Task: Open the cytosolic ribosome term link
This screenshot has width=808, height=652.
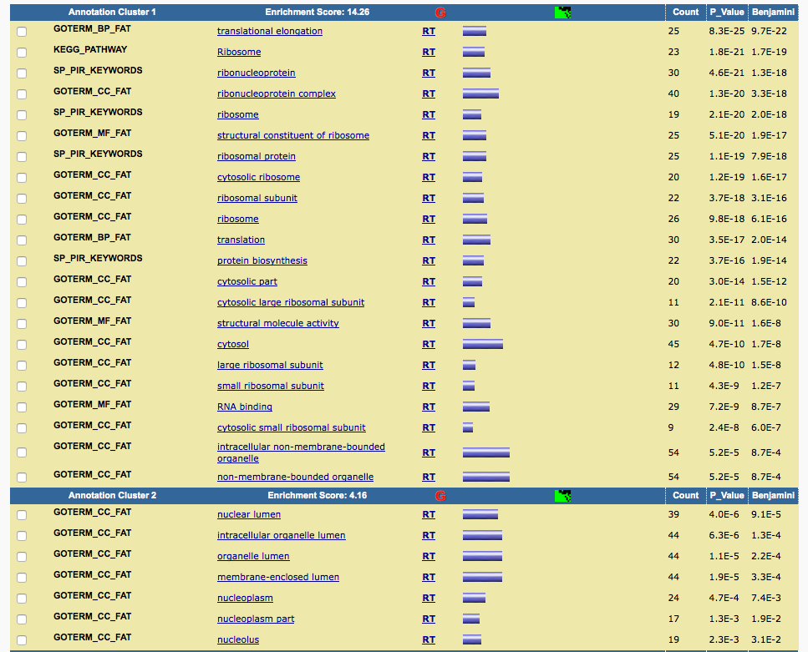Action: 258,177
